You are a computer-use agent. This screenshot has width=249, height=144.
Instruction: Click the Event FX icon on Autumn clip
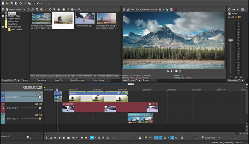point(122,93)
